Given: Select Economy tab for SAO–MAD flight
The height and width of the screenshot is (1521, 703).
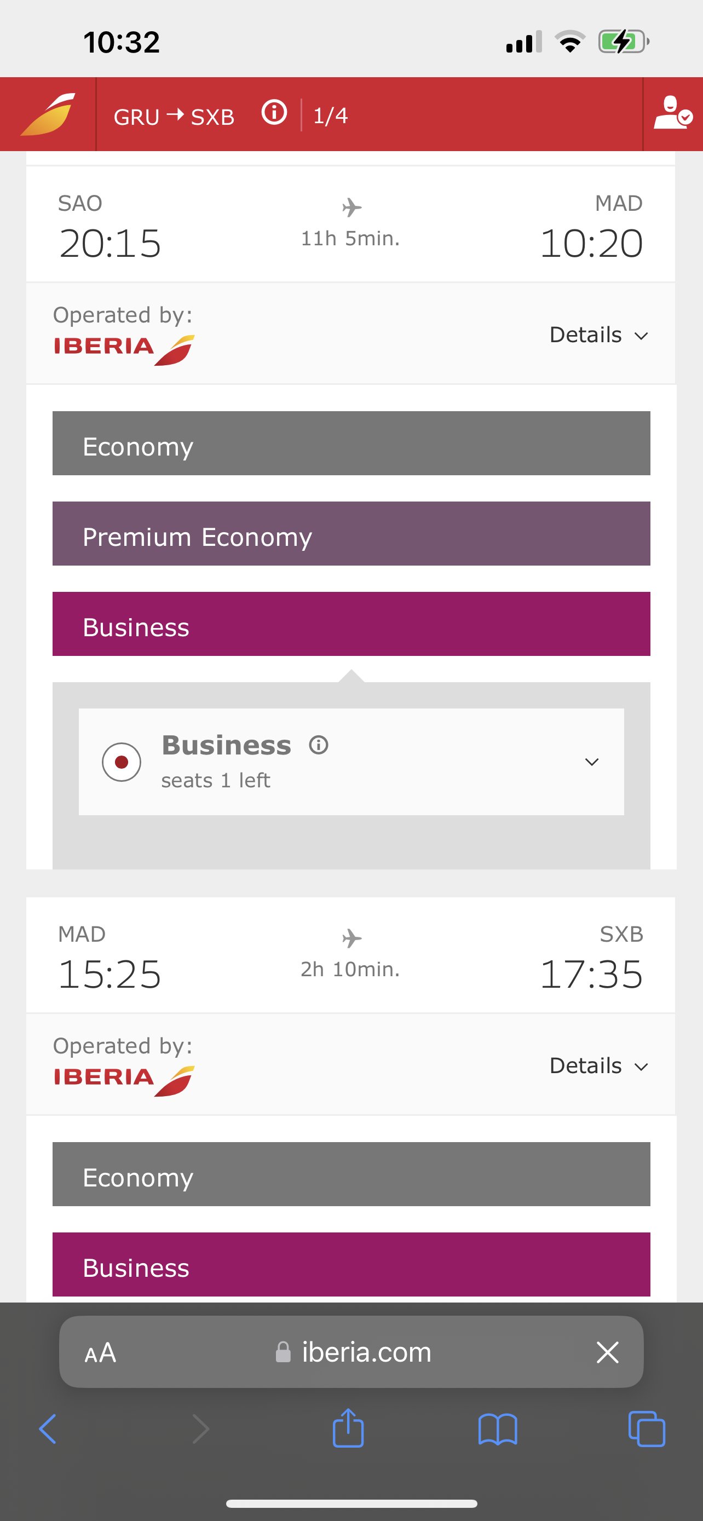Looking at the screenshot, I should [351, 443].
